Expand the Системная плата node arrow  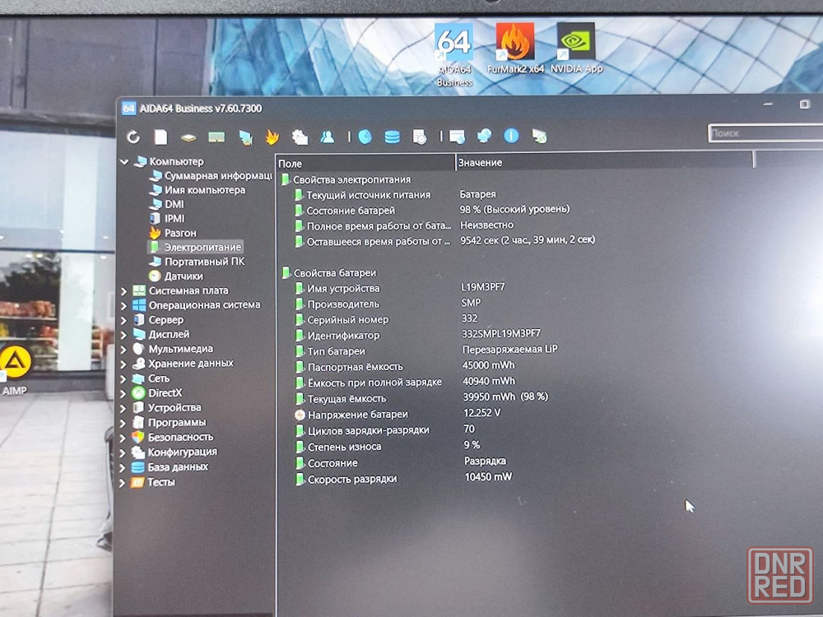pos(124,291)
